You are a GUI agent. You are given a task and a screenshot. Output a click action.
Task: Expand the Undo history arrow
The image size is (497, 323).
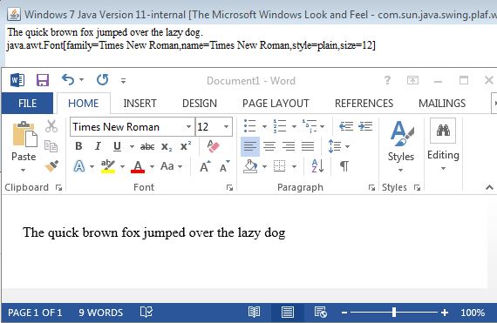click(x=82, y=80)
